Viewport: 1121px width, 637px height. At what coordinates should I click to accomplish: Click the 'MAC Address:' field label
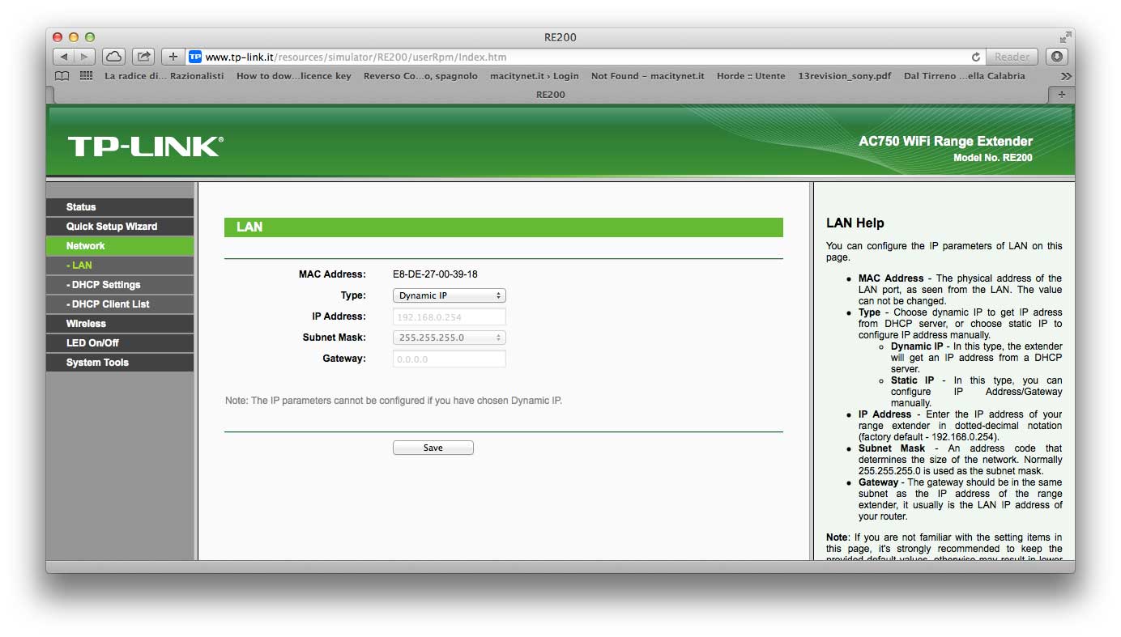tap(332, 274)
